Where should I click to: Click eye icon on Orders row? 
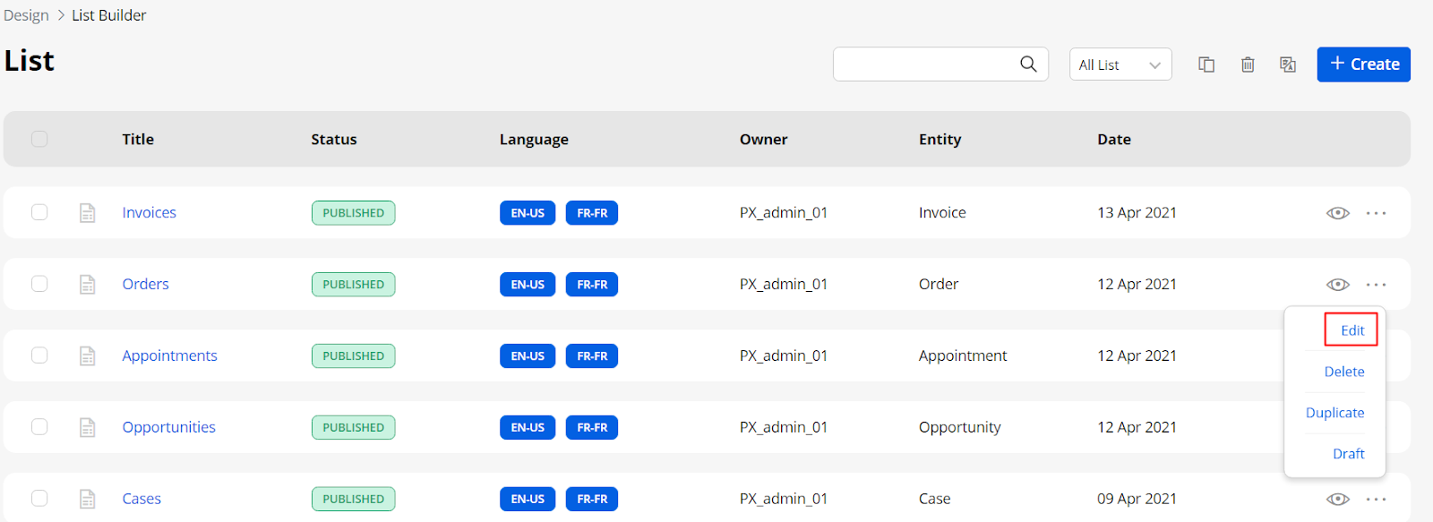click(x=1337, y=285)
